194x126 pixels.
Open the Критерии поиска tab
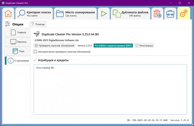pos(34,14)
